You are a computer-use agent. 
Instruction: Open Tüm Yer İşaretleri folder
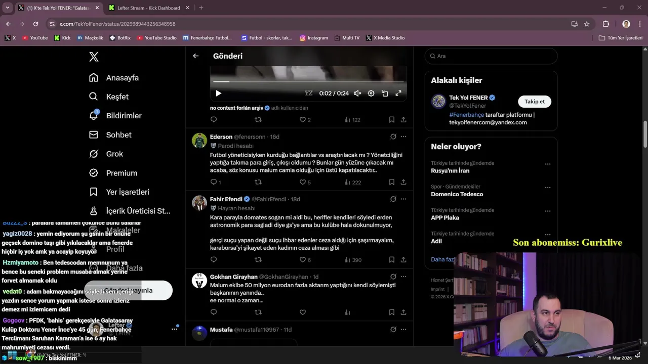coord(621,38)
